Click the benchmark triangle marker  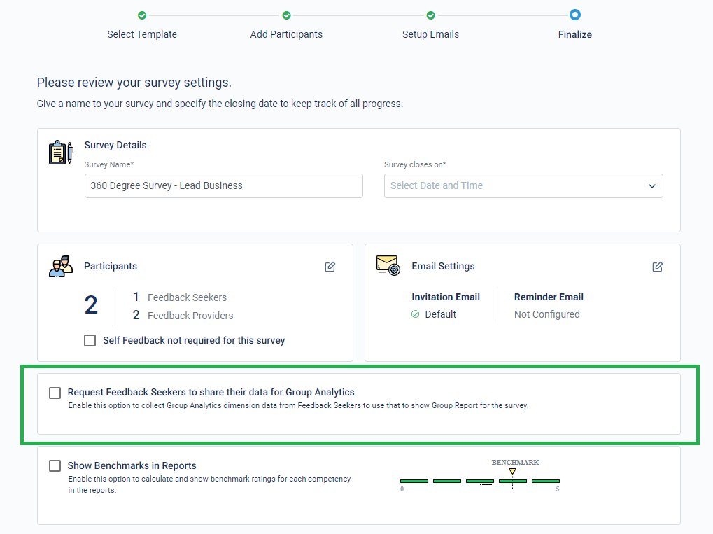[512, 471]
